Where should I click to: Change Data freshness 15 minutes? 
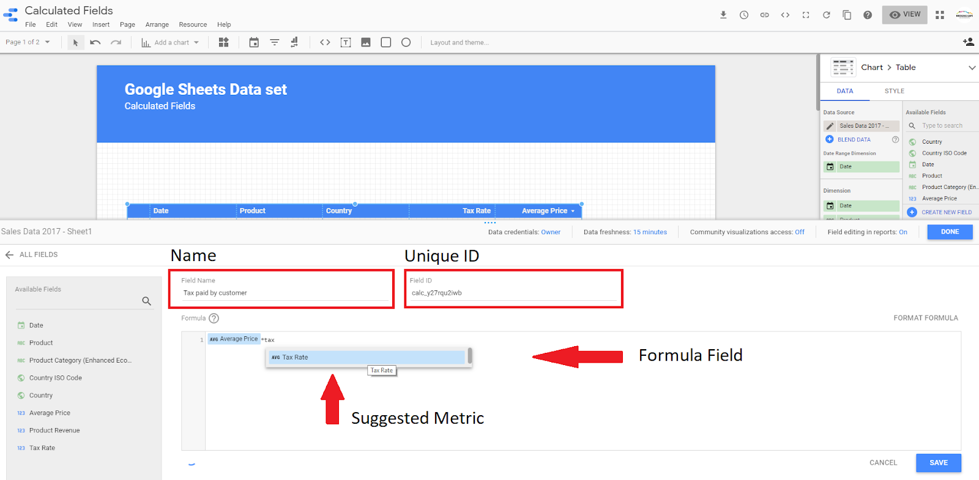650,232
